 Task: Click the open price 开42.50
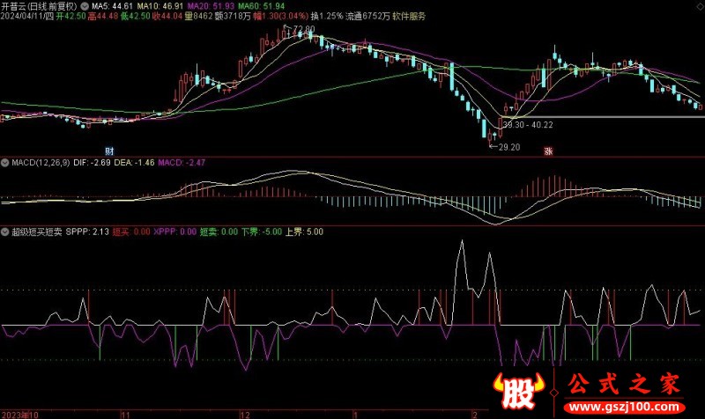click(x=70, y=16)
